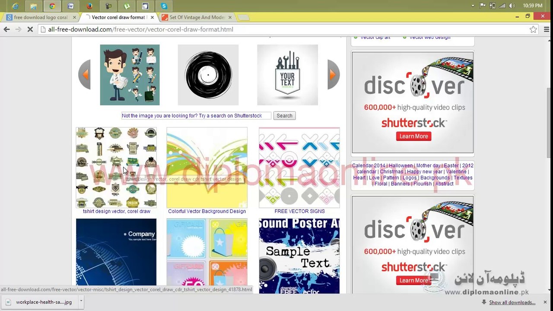Open the black vinyl record thumbnail
Screen dimensions: 553x311
pos(208,75)
